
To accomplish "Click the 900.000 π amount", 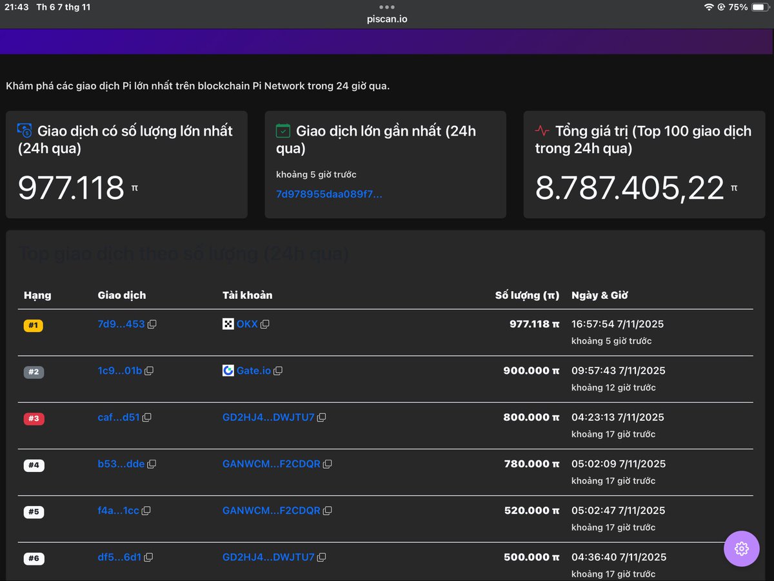I will pos(531,371).
